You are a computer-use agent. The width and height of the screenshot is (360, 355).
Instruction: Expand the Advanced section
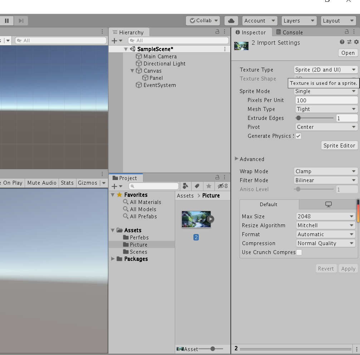tap(236, 159)
